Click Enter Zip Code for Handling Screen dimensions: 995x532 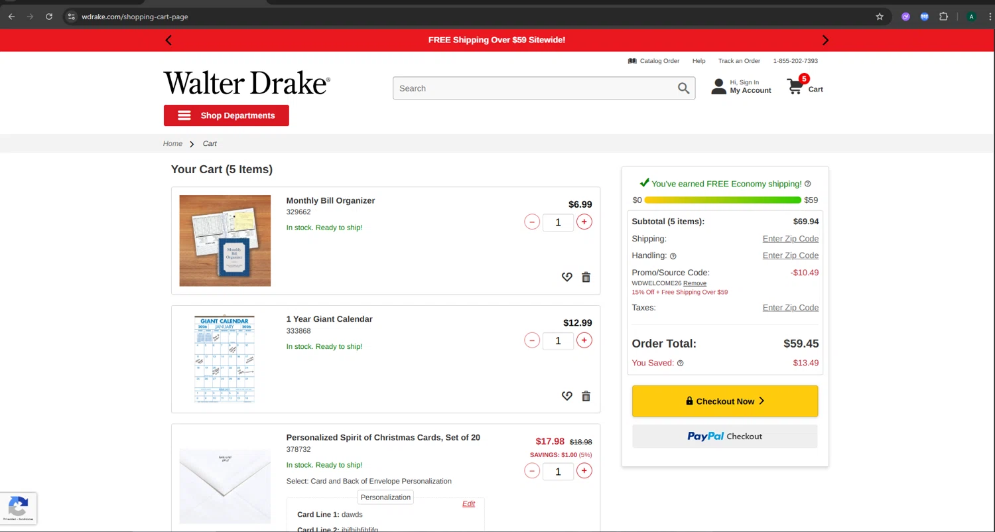pyautogui.click(x=790, y=255)
